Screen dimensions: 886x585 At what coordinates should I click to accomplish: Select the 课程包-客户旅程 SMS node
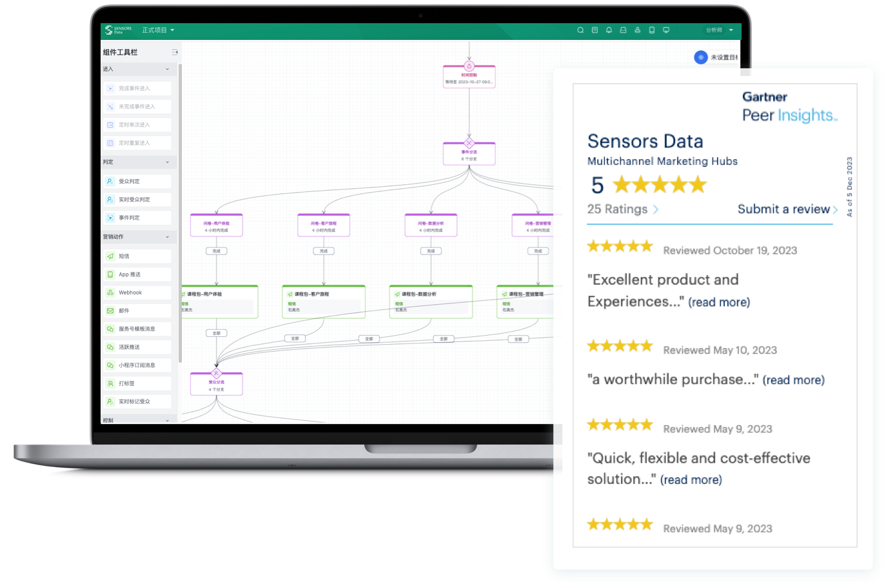pyautogui.click(x=324, y=302)
